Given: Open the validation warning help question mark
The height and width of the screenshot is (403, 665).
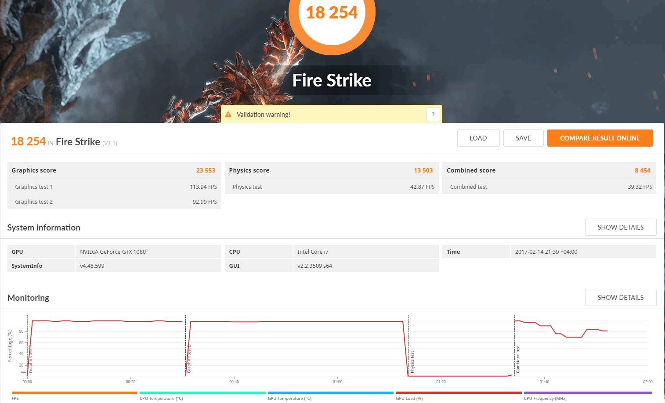Looking at the screenshot, I should click(x=433, y=114).
